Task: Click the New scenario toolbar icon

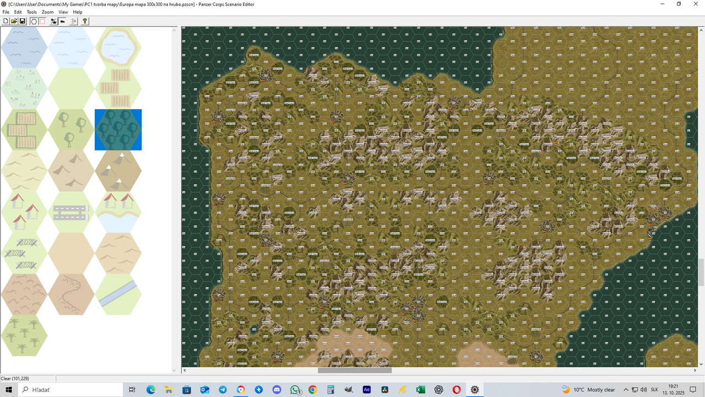Action: (6, 21)
